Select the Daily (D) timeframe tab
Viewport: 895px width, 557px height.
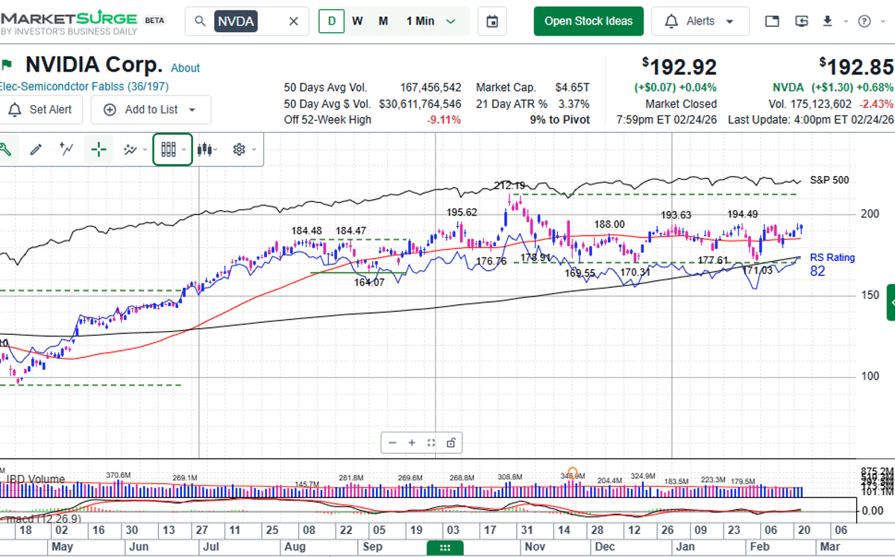pos(331,22)
